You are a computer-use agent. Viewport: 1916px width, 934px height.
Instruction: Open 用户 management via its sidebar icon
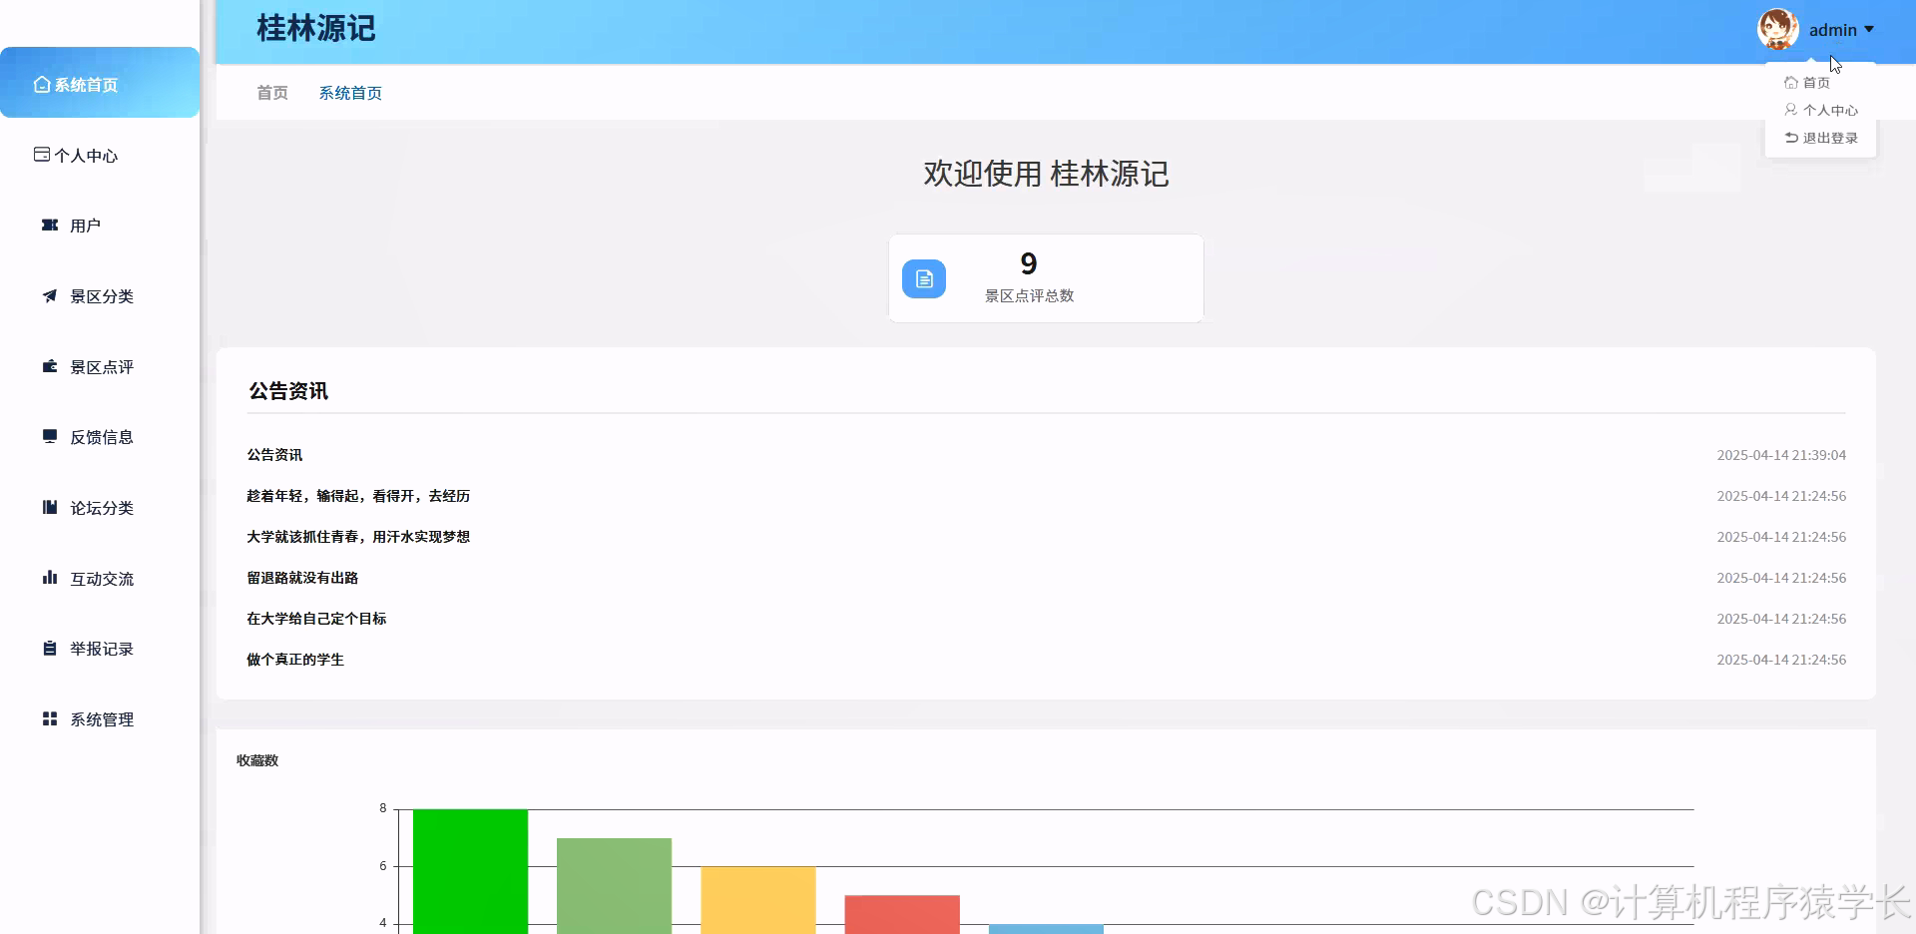click(x=50, y=225)
